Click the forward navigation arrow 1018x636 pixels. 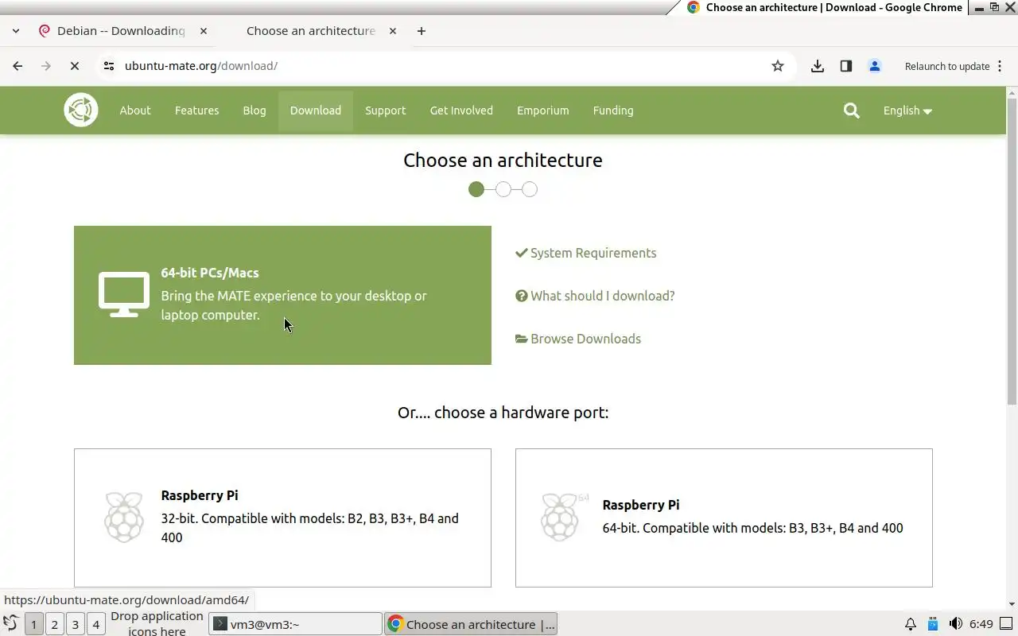[46, 66]
